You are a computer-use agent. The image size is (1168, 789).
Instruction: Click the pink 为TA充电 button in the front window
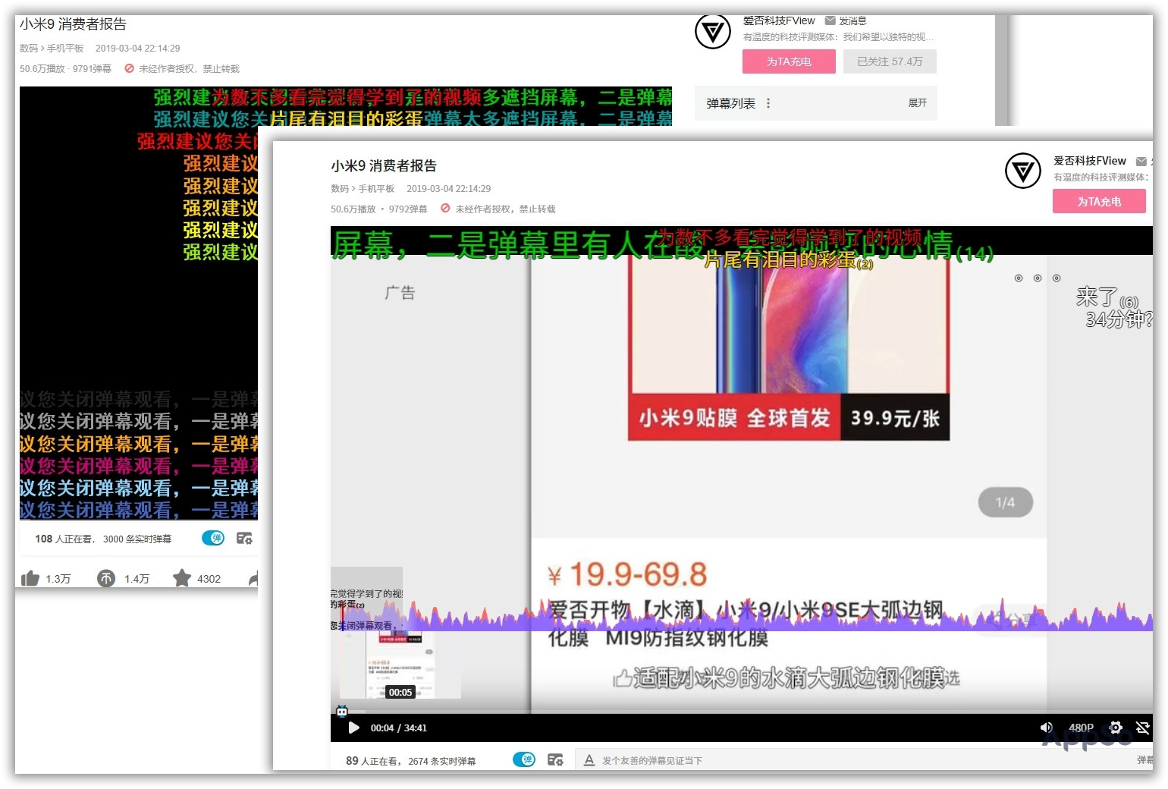1099,202
